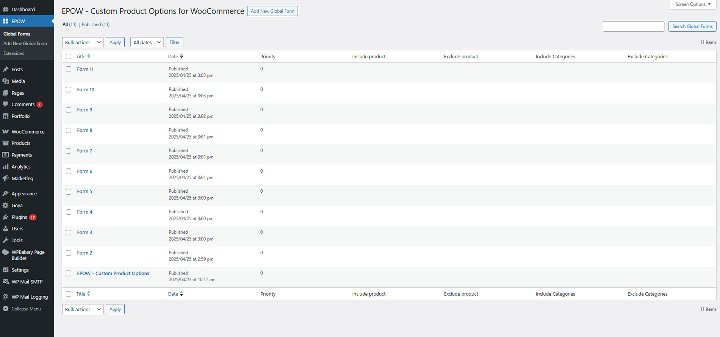Click the Settings sliders icon
Viewport: 720px width, 337px height.
point(6,270)
